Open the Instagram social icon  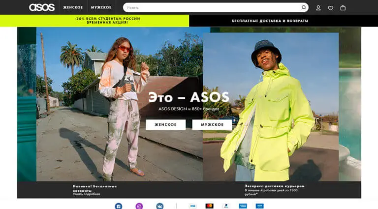(x=139, y=206)
